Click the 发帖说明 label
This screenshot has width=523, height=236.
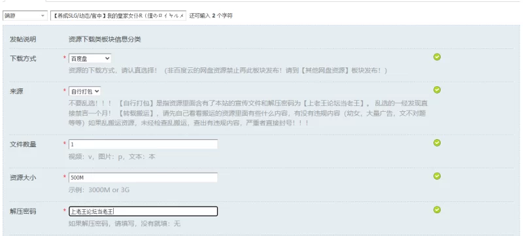pyautogui.click(x=23, y=39)
